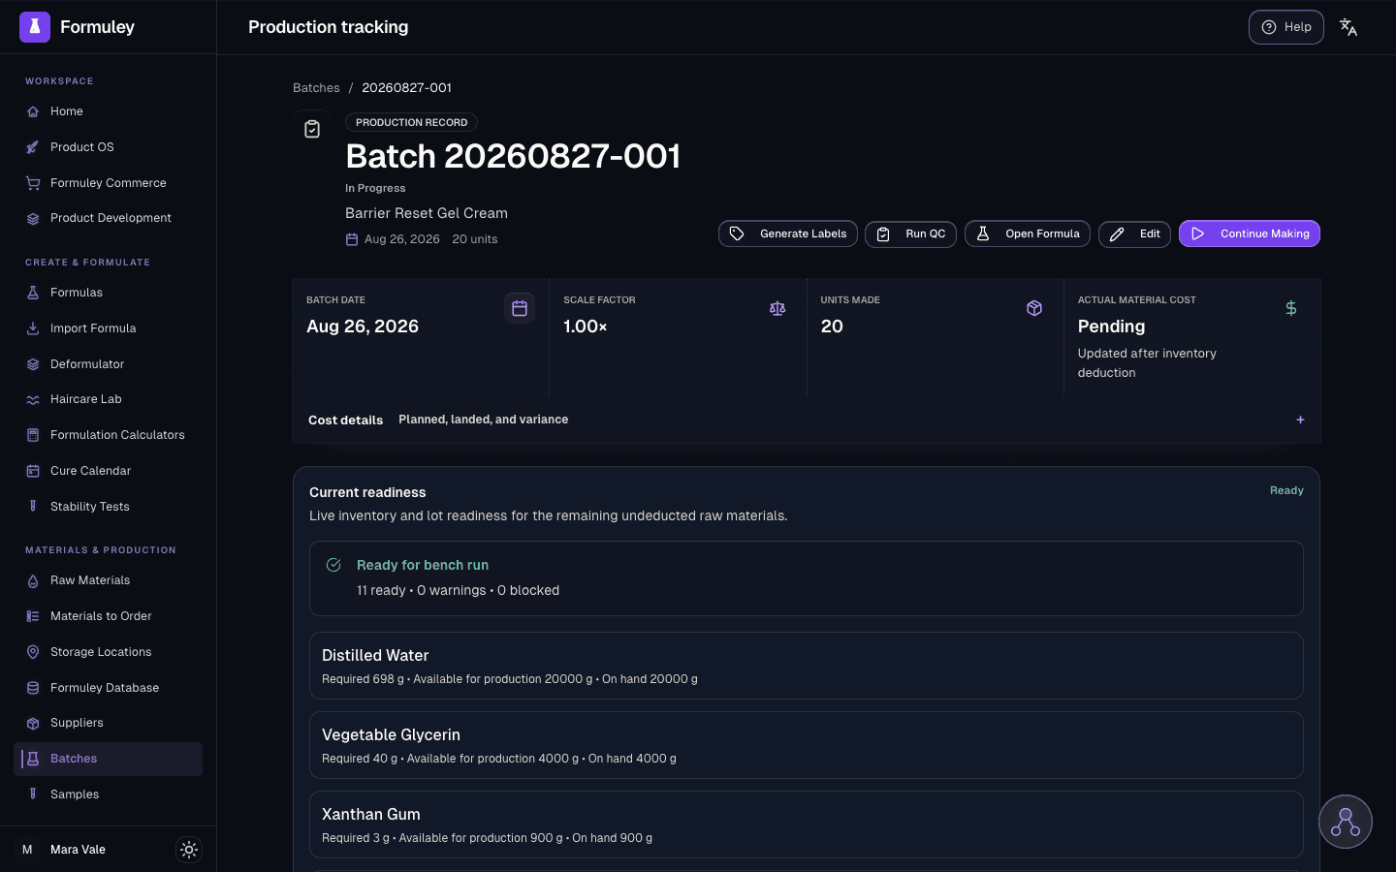
Task: Open the floating assistant circle button
Action: pyautogui.click(x=1346, y=822)
